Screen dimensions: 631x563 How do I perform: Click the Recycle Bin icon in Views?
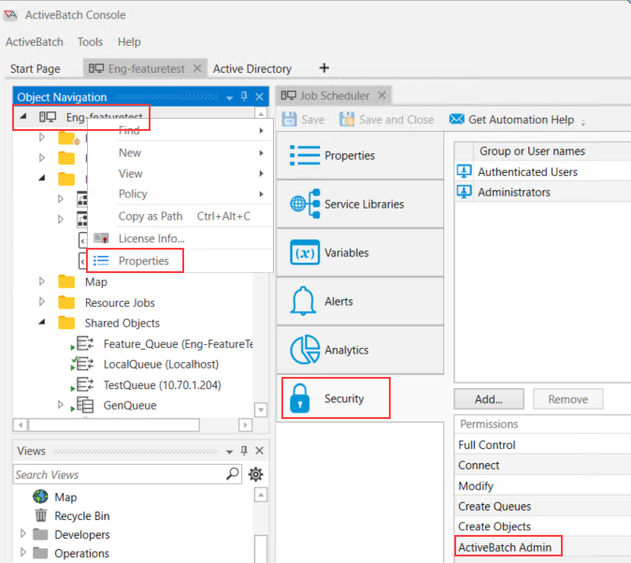coord(40,515)
